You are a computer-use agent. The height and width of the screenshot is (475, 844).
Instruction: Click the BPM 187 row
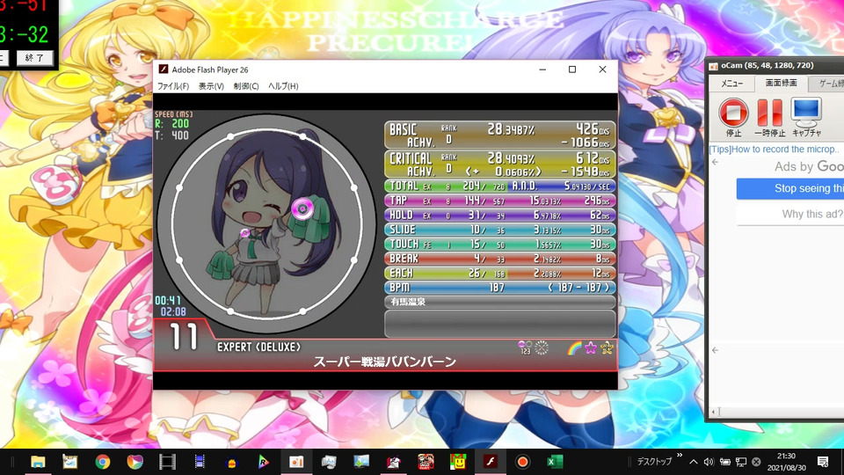(500, 288)
